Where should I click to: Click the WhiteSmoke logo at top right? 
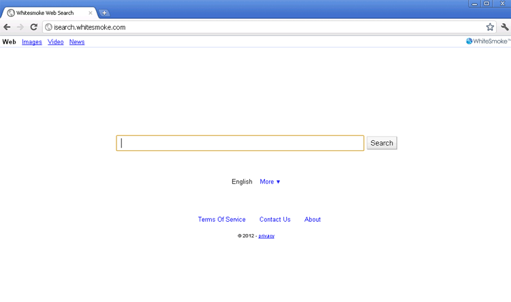tap(487, 41)
